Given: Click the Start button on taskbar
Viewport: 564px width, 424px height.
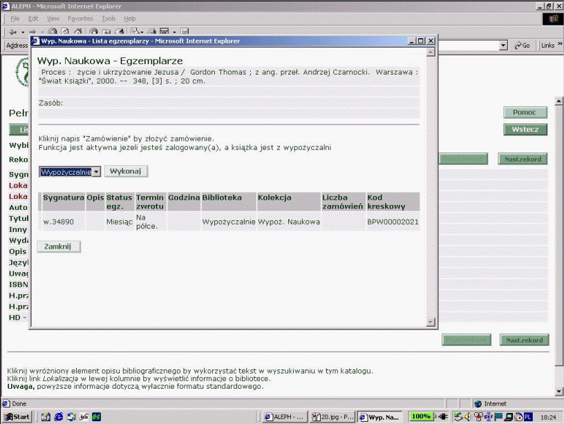Looking at the screenshot, I should [x=18, y=416].
